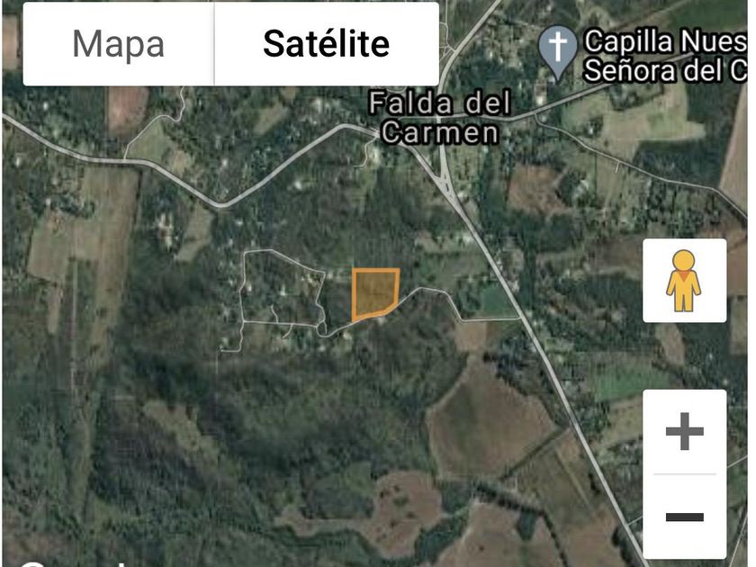This screenshot has height=567, width=756.
Task: Click the bright green field beside the highway
Action: click(x=497, y=301)
